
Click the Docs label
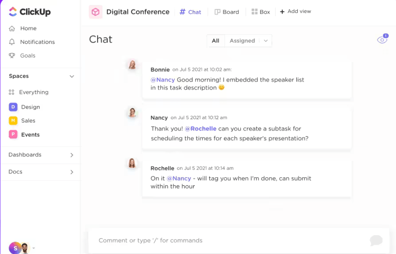pos(15,172)
